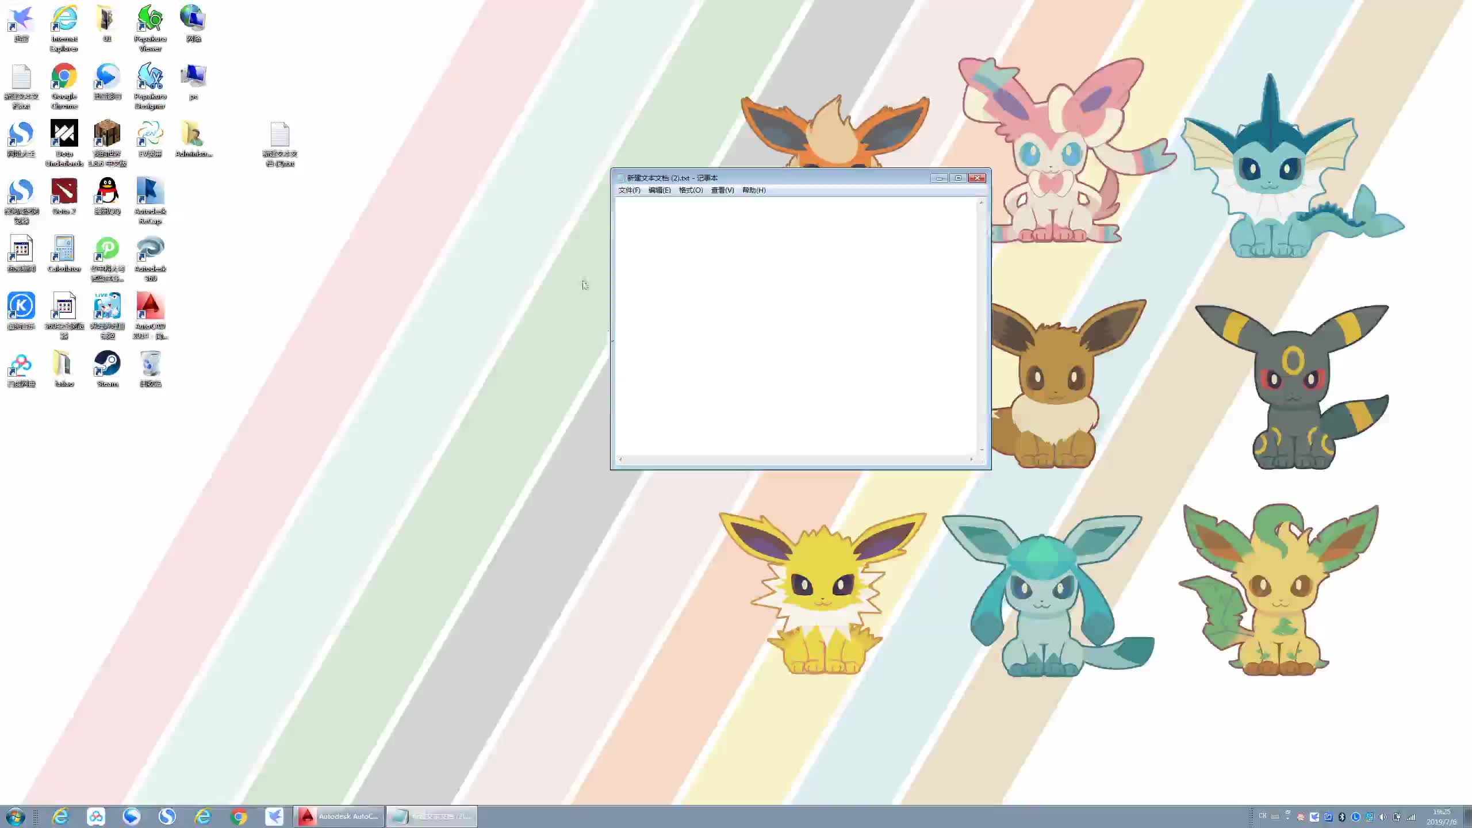Click the Notepad vertical scrollbar up arrow
Image resolution: width=1472 pixels, height=828 pixels.
coord(982,202)
